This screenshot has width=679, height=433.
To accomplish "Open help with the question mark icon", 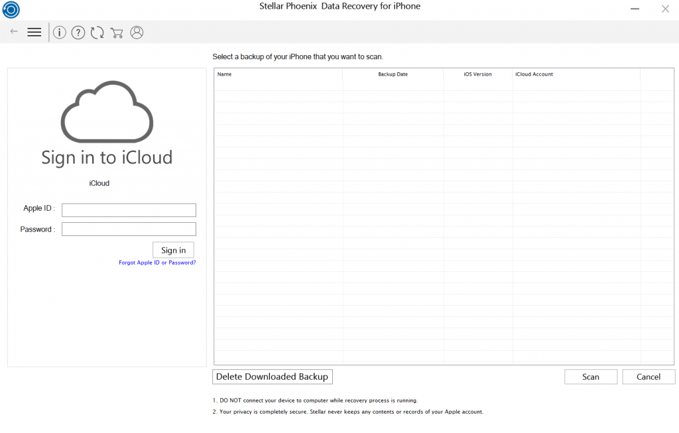I will [x=78, y=32].
